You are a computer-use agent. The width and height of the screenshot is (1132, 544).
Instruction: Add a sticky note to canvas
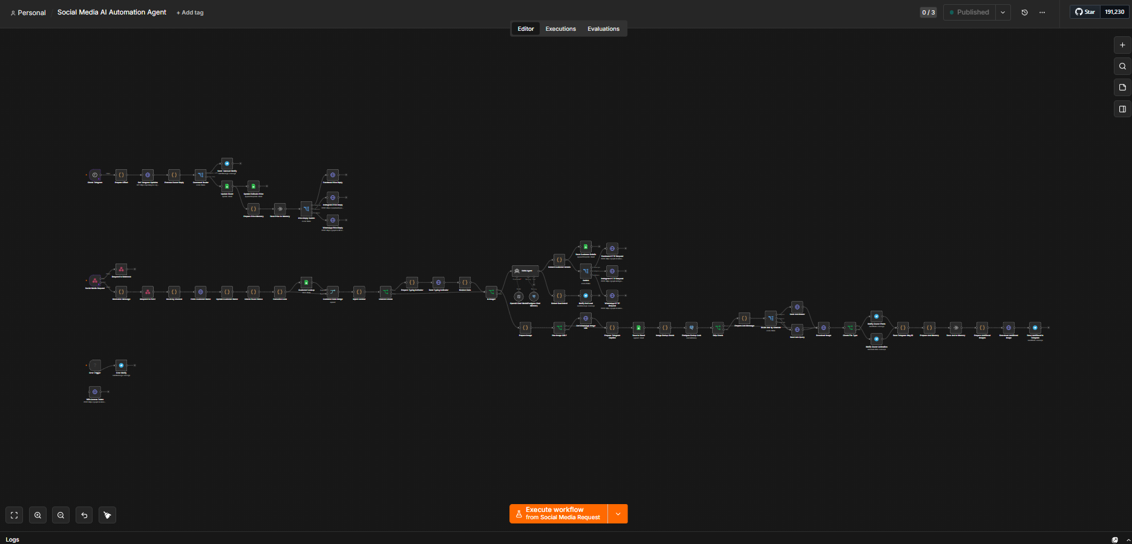click(1122, 87)
